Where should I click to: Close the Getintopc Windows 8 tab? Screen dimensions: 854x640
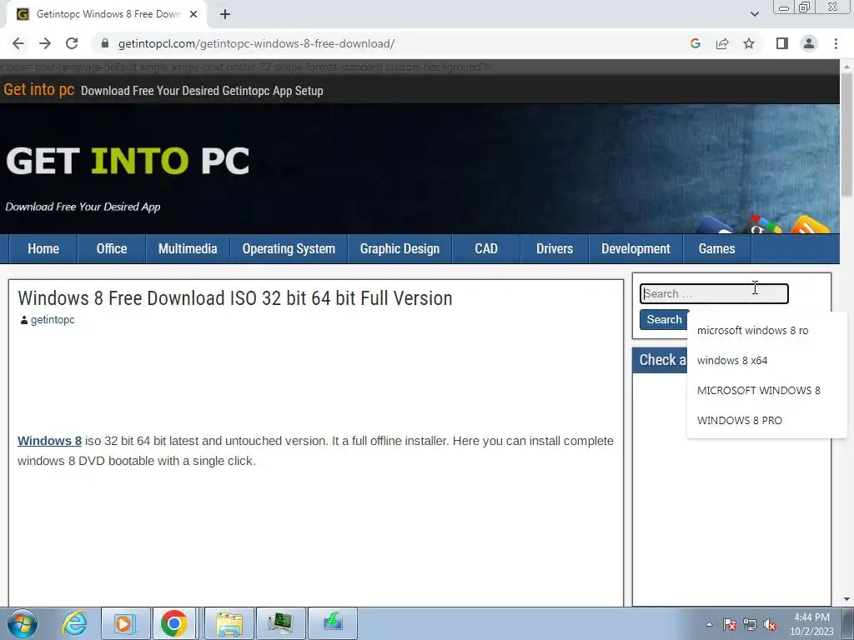pos(193,14)
